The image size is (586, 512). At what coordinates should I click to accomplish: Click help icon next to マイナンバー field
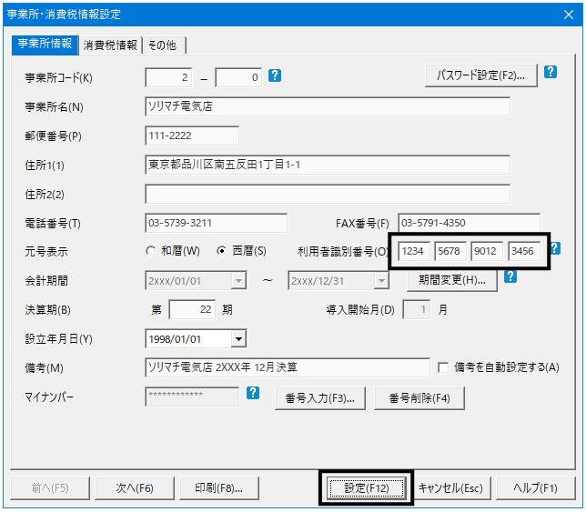[x=253, y=393]
